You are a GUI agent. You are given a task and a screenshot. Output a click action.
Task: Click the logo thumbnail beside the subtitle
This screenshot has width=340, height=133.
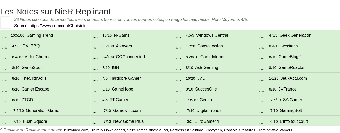(5, 22)
